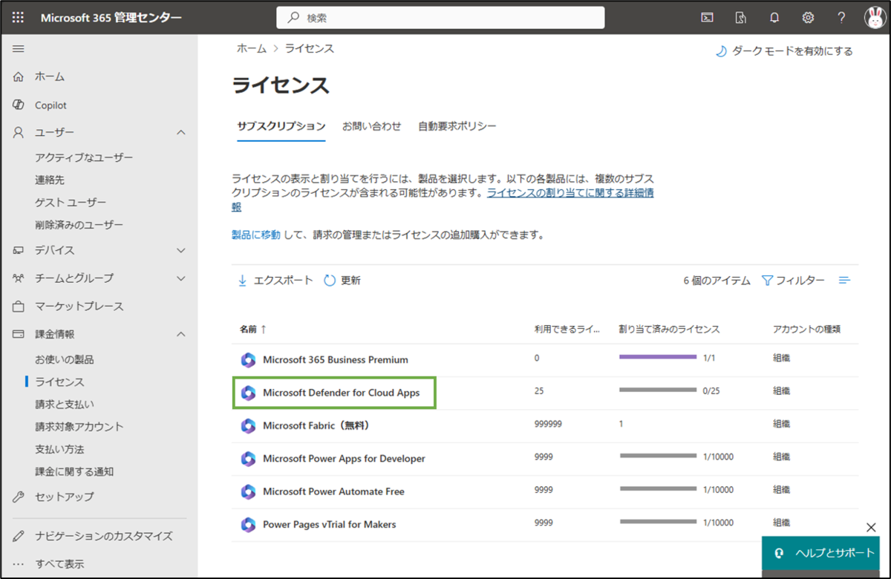Select the サブスクリプション tab
Screen dimensions: 891x579
(281, 126)
